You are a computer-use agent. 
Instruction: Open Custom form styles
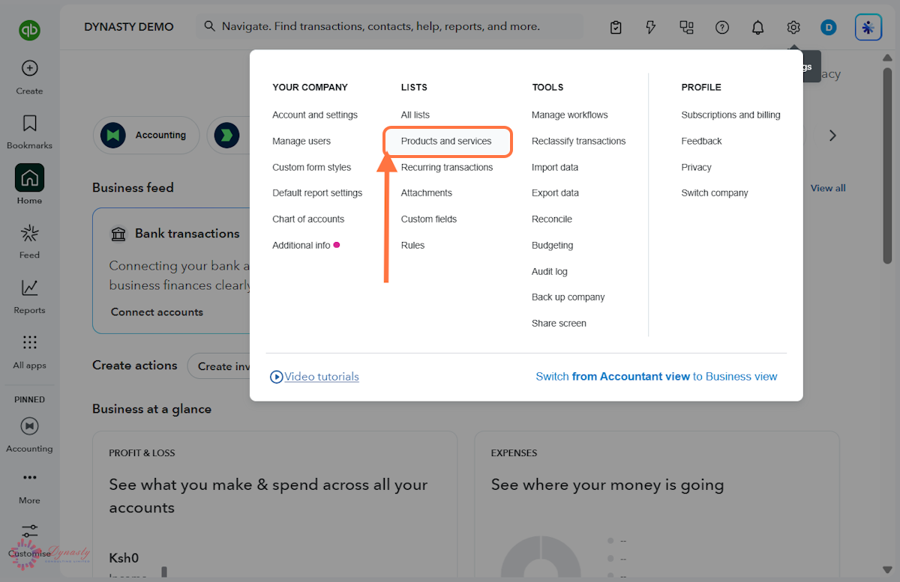click(311, 167)
